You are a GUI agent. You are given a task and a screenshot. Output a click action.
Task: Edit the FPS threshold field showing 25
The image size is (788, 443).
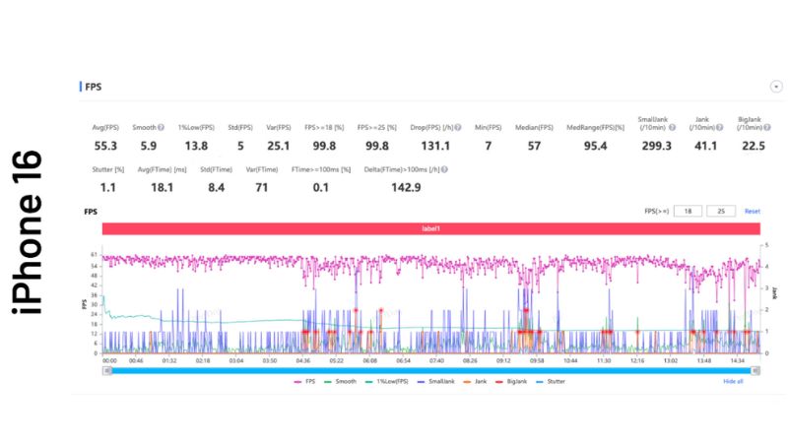[x=721, y=212]
